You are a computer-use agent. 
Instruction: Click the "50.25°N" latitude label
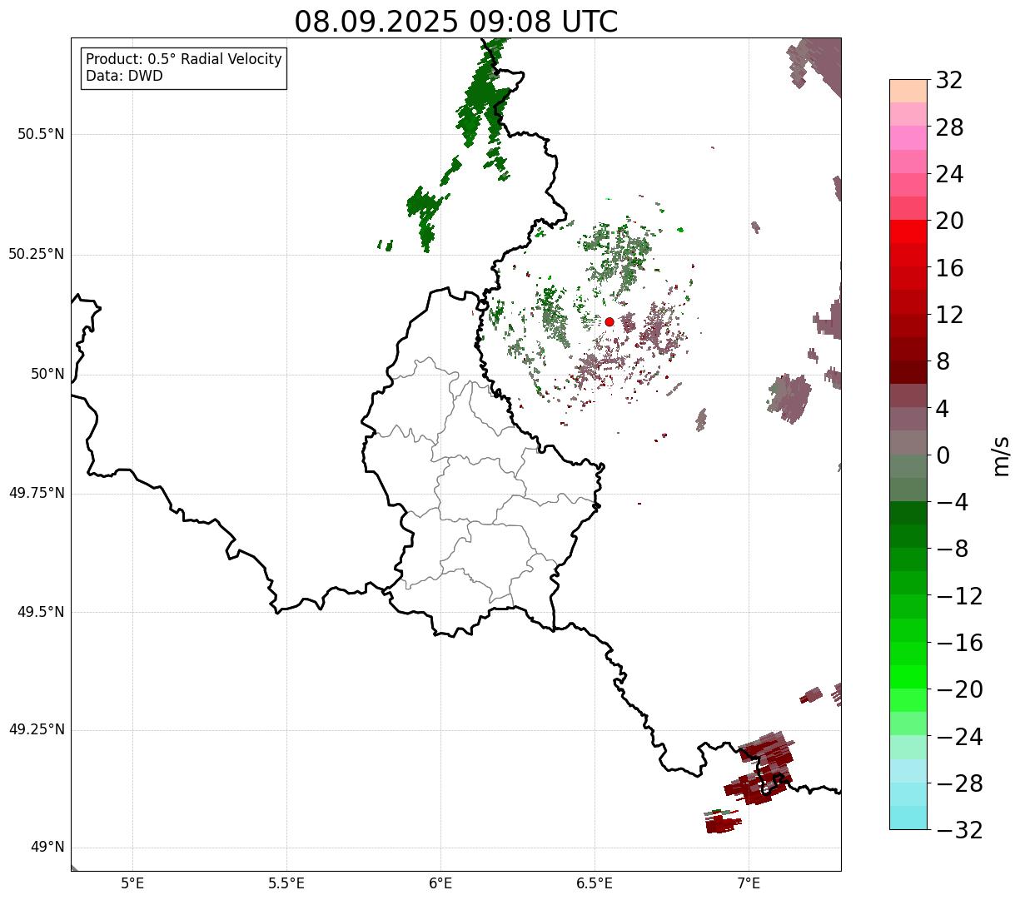tap(37, 254)
